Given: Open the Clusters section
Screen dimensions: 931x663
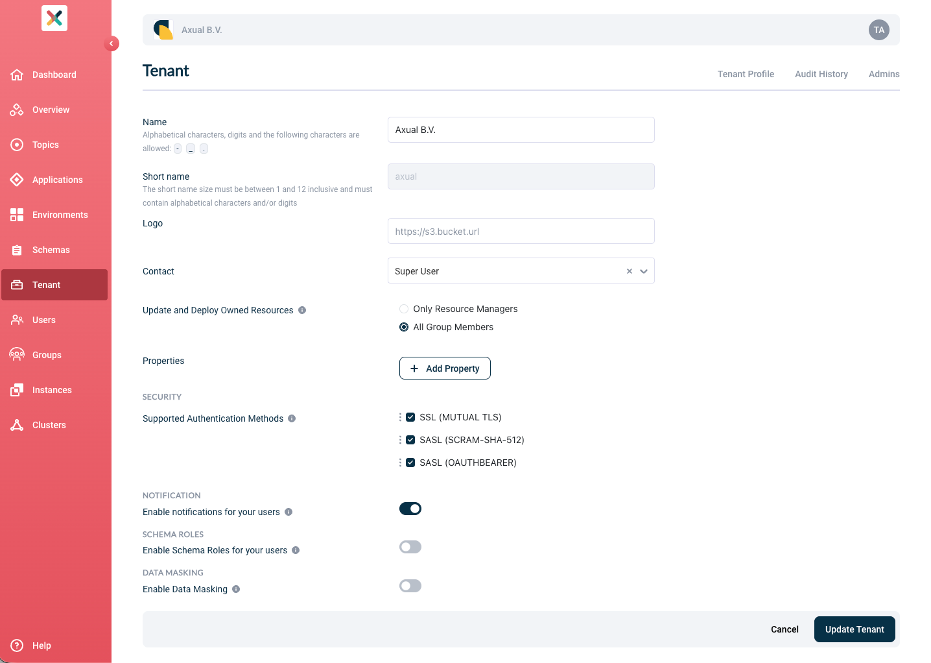Looking at the screenshot, I should point(49,425).
